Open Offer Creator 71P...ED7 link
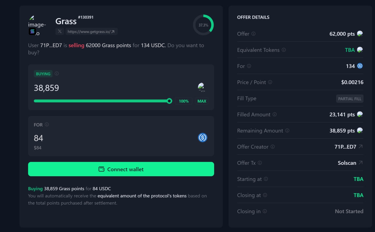Screen dimensions: 375x232 point(348,147)
